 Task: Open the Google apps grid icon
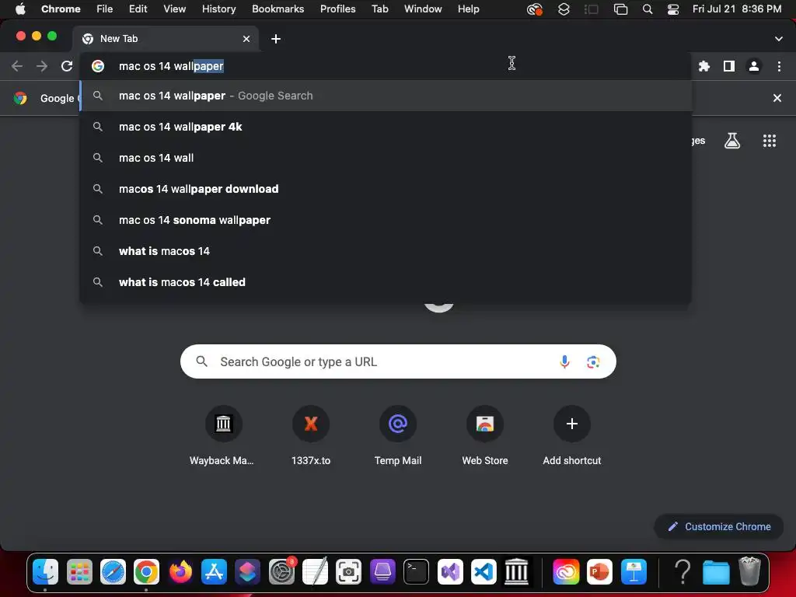pos(769,141)
